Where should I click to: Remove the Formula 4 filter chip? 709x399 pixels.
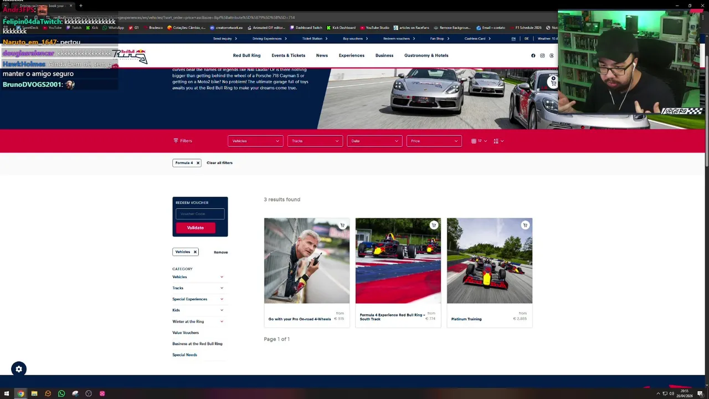pyautogui.click(x=198, y=163)
